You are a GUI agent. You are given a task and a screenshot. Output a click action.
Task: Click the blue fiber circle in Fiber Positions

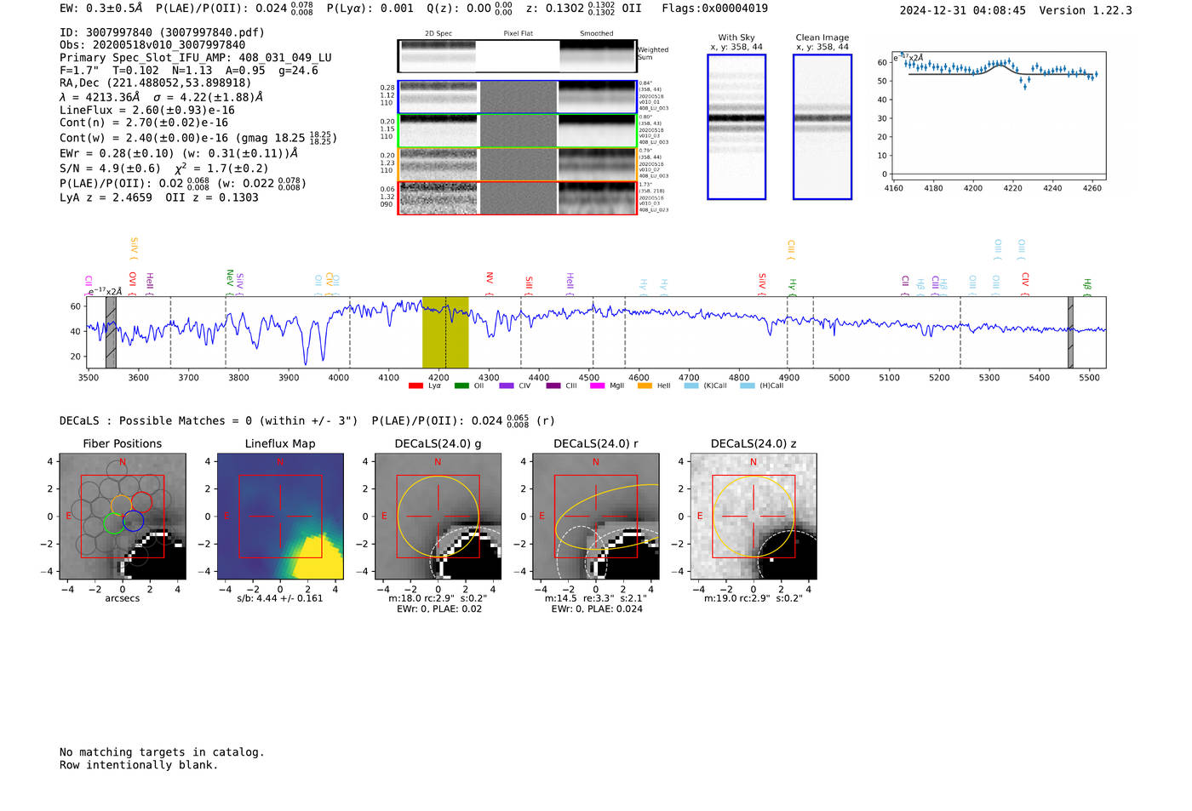[134, 522]
